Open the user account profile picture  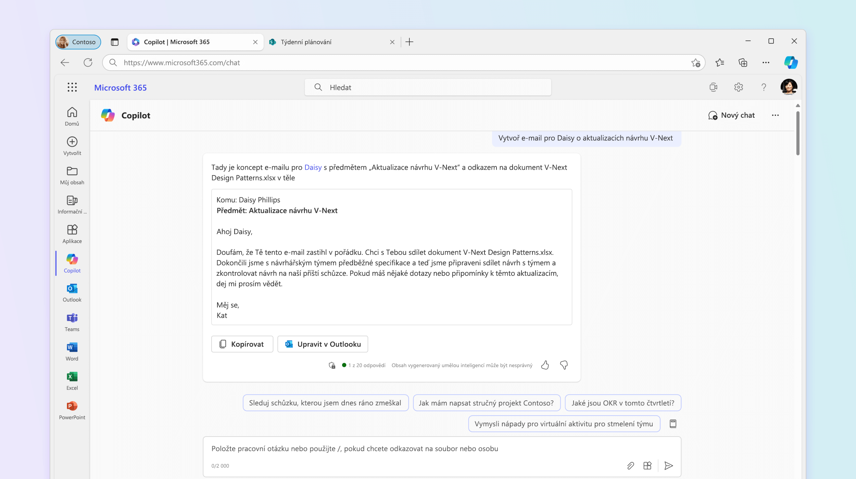789,87
